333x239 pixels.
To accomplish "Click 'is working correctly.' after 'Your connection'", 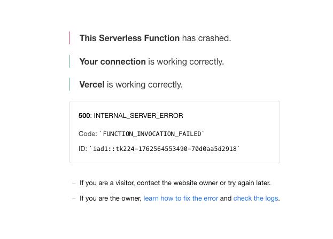I will (x=186, y=62).
